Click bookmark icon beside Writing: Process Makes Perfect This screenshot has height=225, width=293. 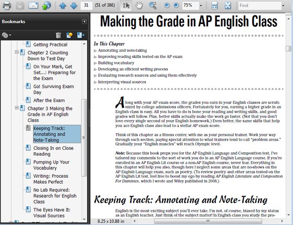coord(28,176)
